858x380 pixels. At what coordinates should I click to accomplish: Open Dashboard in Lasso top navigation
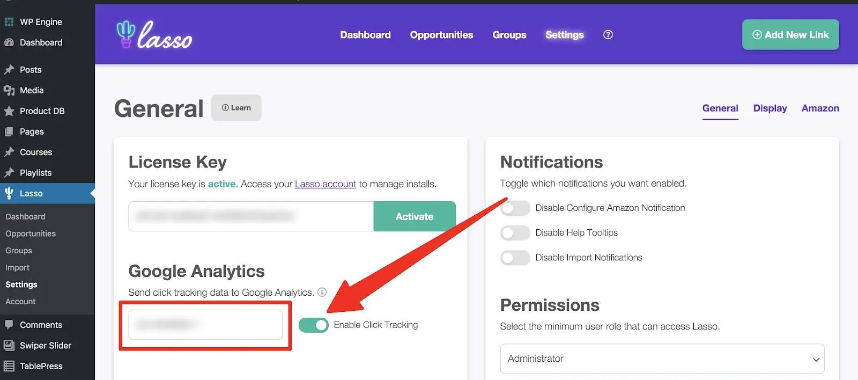click(x=365, y=35)
